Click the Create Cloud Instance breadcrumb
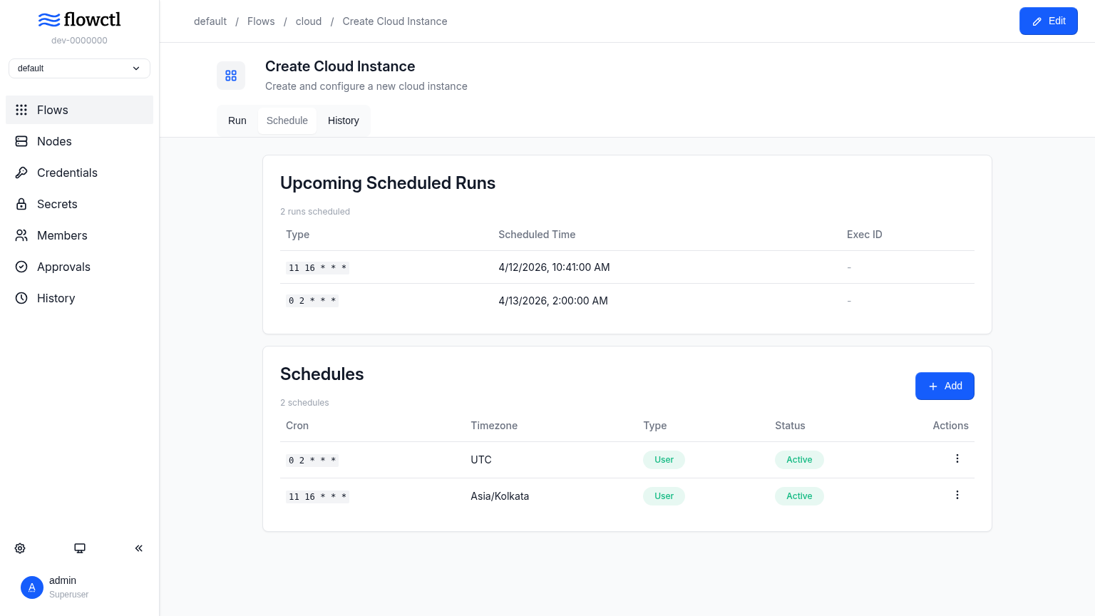The width and height of the screenshot is (1095, 616). coord(395,21)
